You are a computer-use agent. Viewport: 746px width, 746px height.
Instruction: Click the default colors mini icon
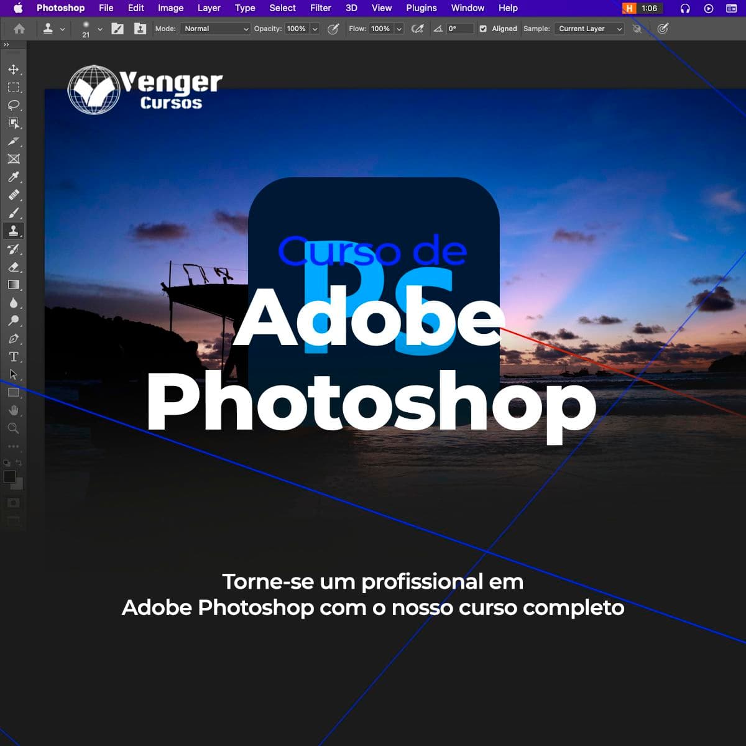(x=7, y=463)
